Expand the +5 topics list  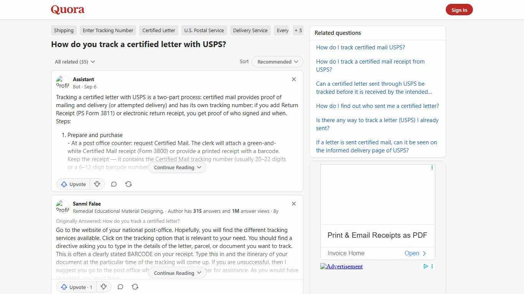tap(298, 30)
